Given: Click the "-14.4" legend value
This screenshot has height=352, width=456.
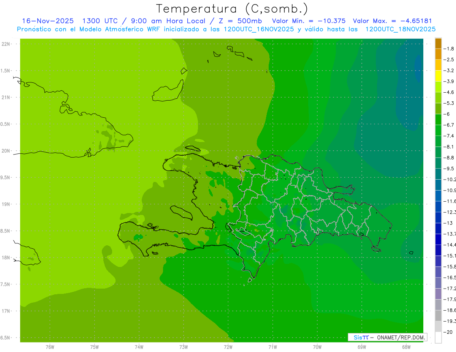Looking at the screenshot, I should click(450, 245).
